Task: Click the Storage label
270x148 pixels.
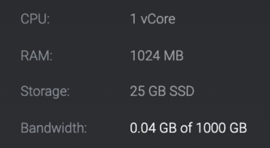Action: [45, 92]
